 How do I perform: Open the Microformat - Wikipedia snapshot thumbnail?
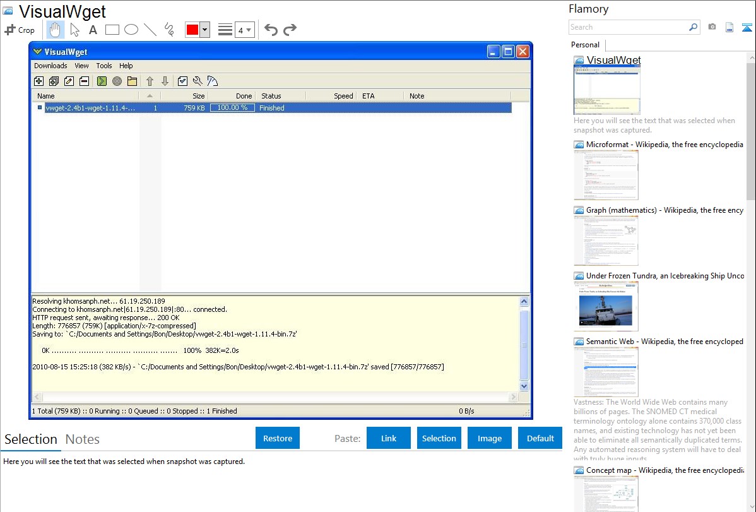(x=606, y=175)
